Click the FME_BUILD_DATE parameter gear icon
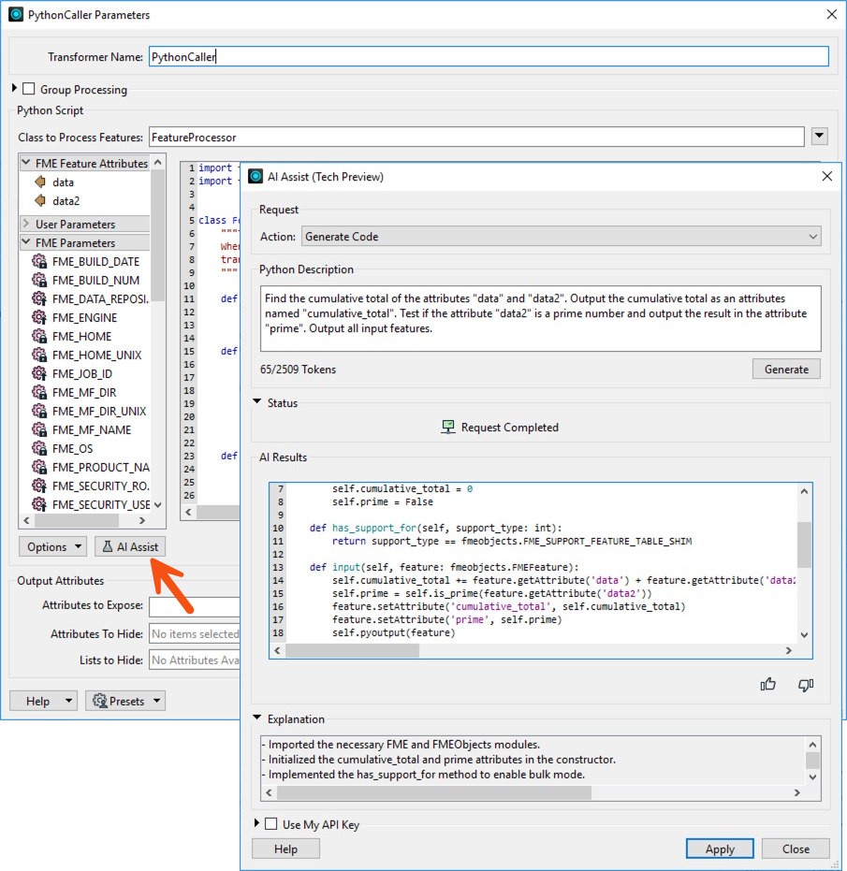This screenshot has width=847, height=871. [39, 262]
